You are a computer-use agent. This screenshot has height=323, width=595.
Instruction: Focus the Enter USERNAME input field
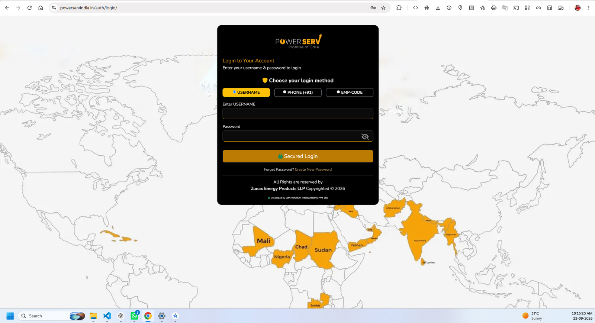click(298, 113)
